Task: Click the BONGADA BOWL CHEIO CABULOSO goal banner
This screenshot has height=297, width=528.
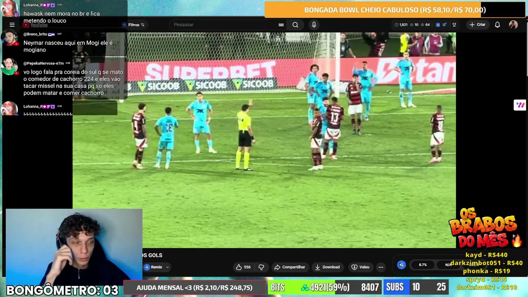Action: pyautogui.click(x=395, y=10)
